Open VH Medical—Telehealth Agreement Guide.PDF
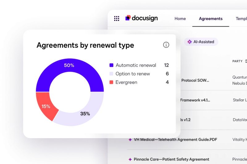Screen dimensions: 247x164 [x=175, y=139]
